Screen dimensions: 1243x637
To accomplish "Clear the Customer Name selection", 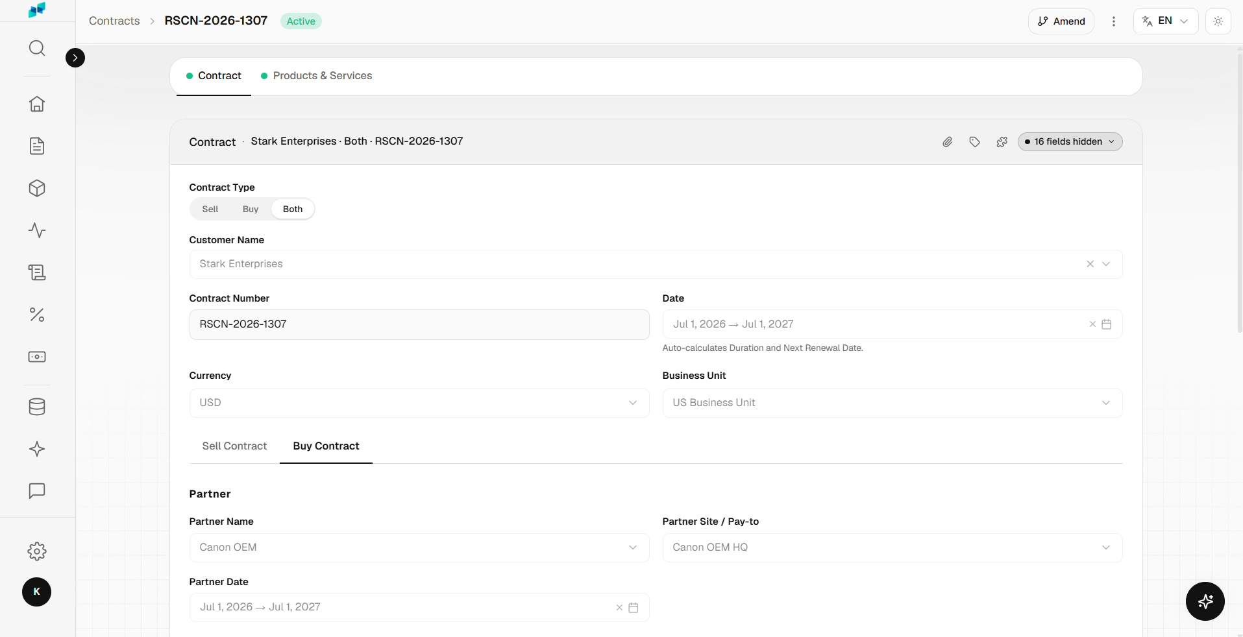I will coord(1090,264).
